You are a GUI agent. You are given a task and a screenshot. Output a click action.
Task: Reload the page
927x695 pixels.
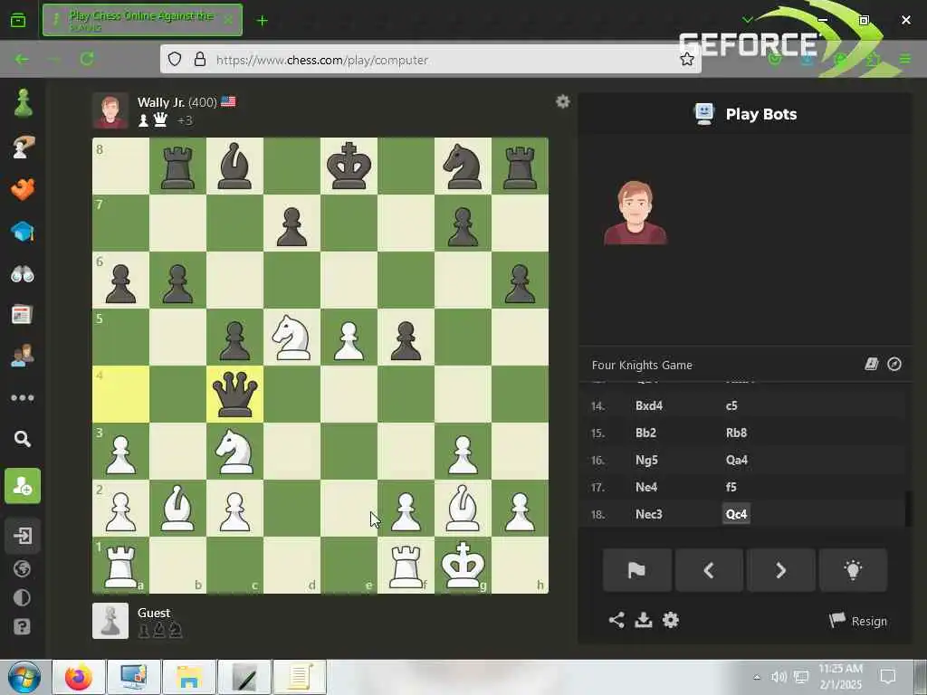tap(87, 59)
